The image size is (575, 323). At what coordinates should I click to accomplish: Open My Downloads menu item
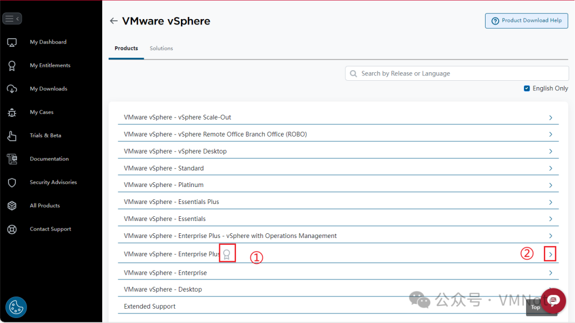point(48,89)
